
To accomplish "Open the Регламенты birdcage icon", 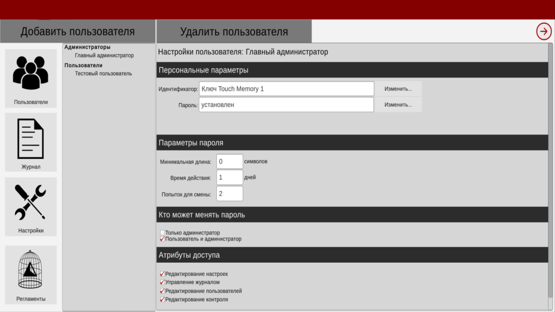I will tap(31, 269).
